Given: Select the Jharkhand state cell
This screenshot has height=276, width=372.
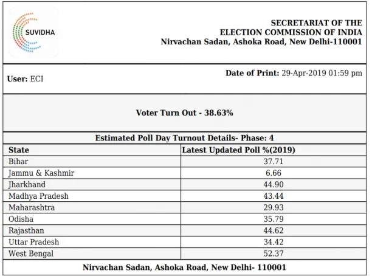Looking at the screenshot, I should click(27, 185).
